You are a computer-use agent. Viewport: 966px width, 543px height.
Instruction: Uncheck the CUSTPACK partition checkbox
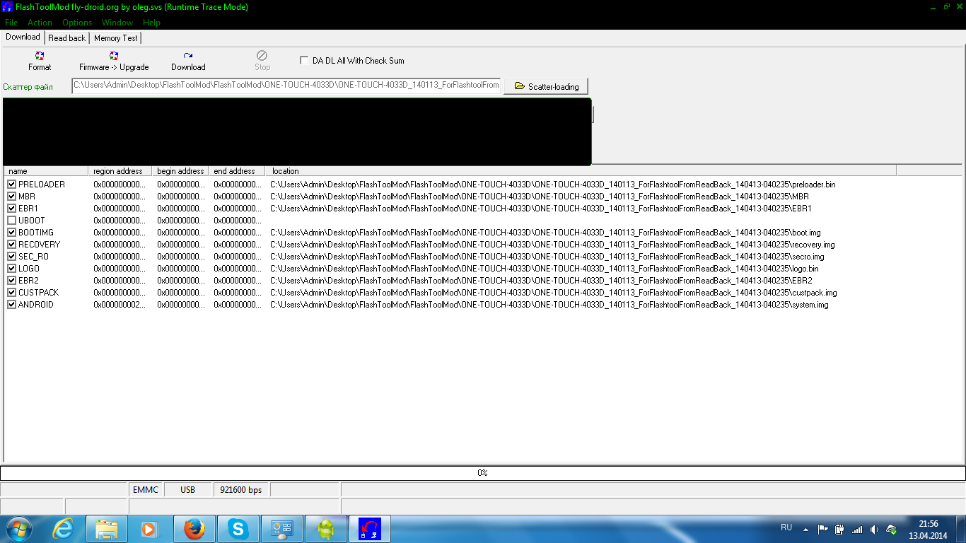tap(11, 293)
